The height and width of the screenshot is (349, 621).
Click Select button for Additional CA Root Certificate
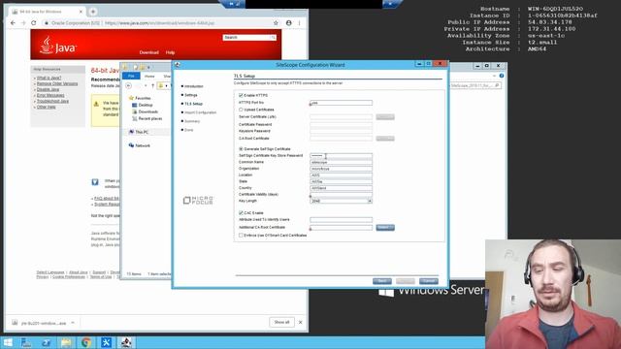[385, 228]
